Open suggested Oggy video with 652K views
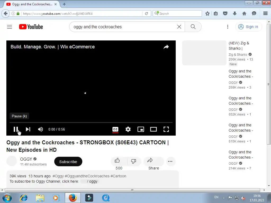The width and height of the screenshot is (271, 203). tap(241, 101)
